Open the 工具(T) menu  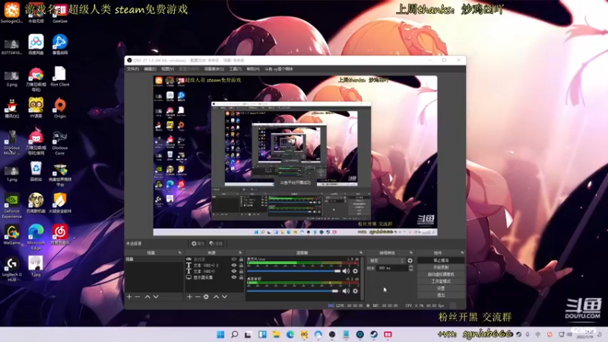(235, 69)
